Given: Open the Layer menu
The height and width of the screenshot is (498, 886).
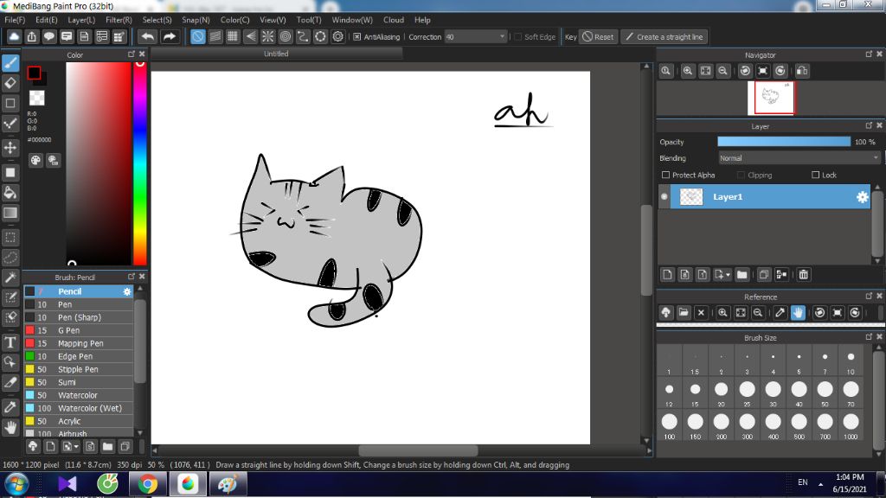Looking at the screenshot, I should [81, 20].
